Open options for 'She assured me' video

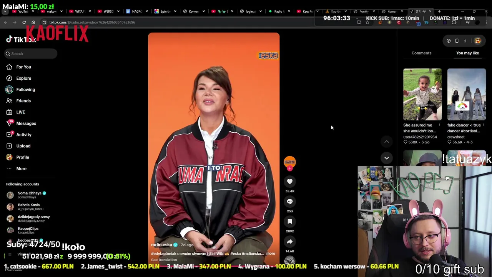tap(440, 125)
